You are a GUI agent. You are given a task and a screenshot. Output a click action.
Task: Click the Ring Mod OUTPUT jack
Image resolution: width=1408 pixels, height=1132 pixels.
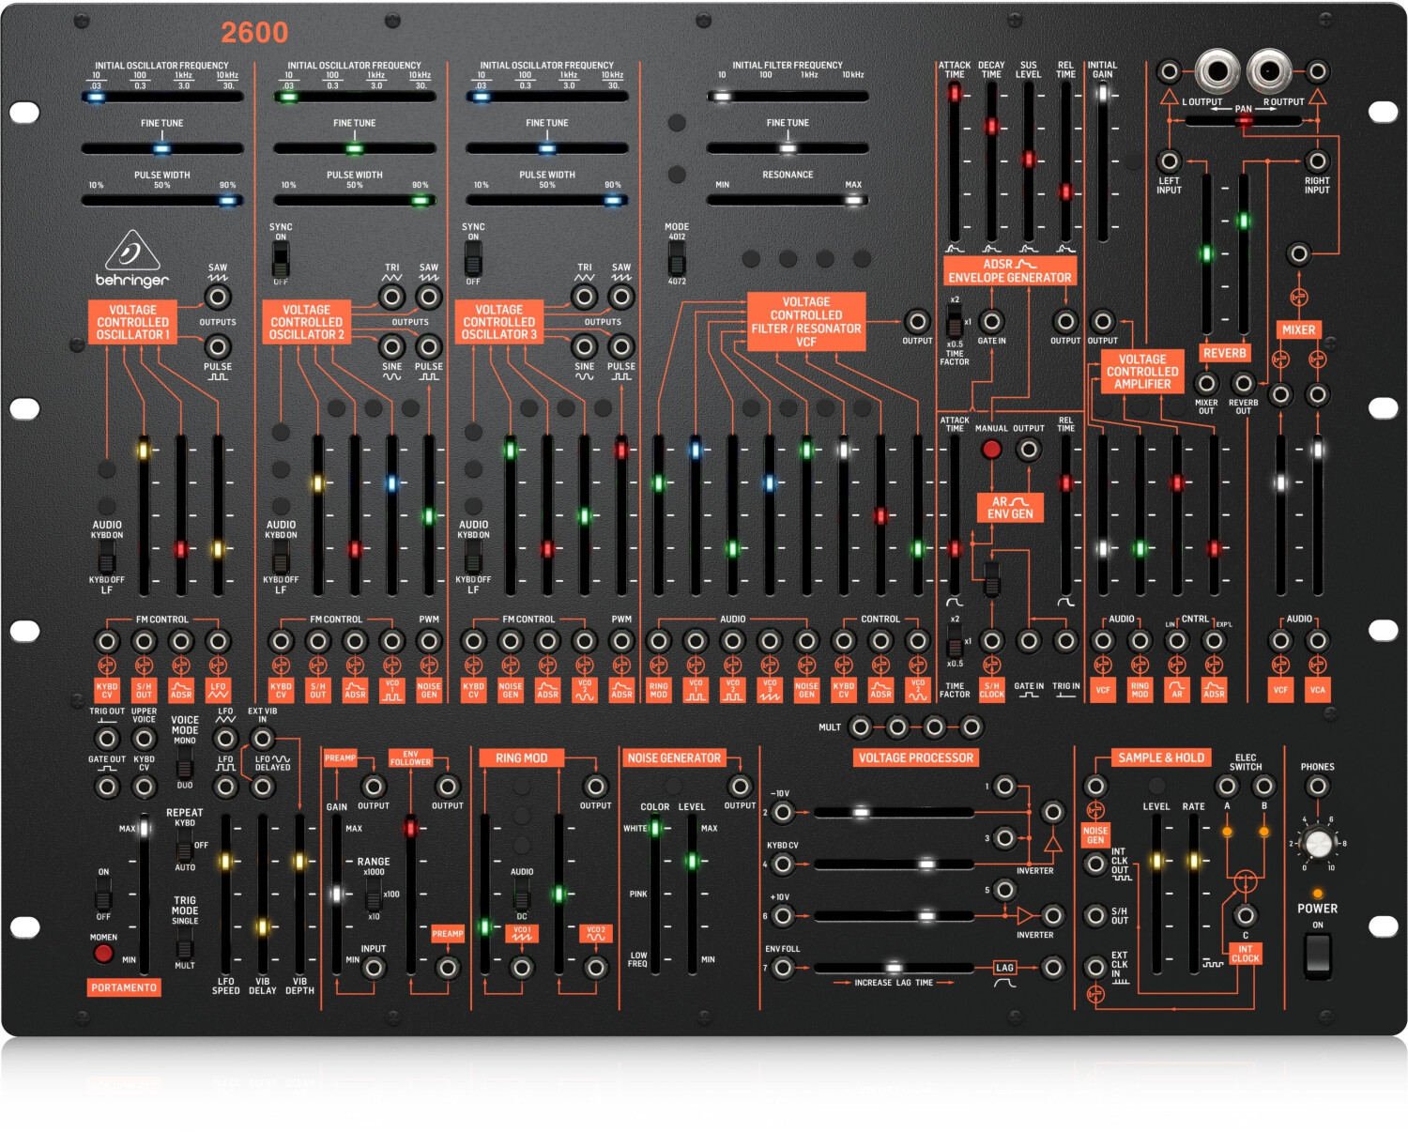click(595, 787)
